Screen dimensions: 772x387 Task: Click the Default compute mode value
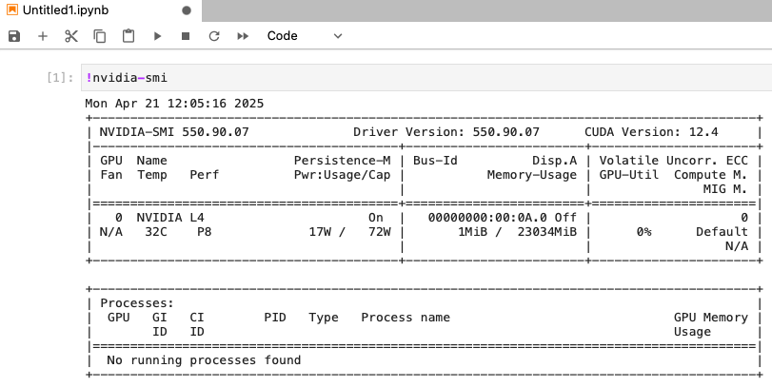coord(722,232)
